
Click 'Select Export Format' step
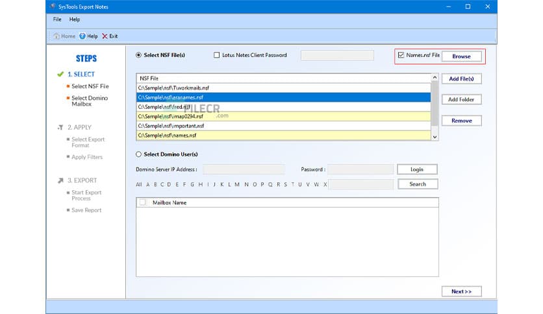coord(88,142)
